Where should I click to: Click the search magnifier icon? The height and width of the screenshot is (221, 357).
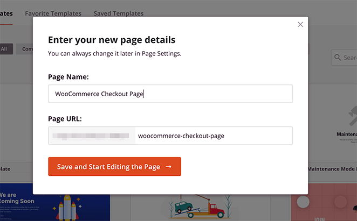click(x=338, y=58)
